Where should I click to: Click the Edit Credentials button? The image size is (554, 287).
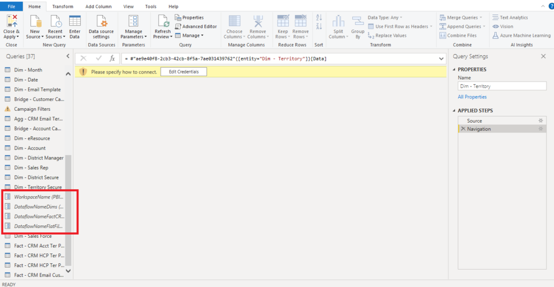(183, 72)
